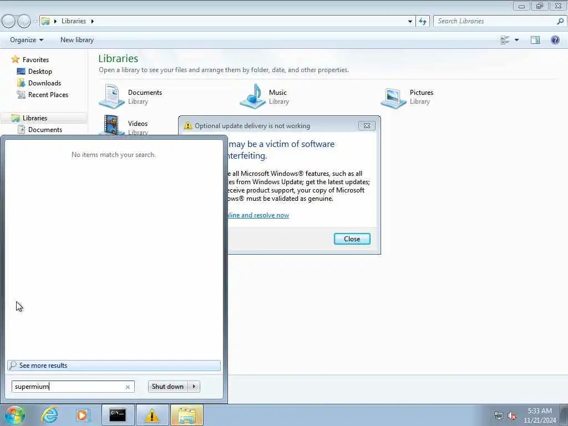Toggle the preview pane

tap(535, 40)
